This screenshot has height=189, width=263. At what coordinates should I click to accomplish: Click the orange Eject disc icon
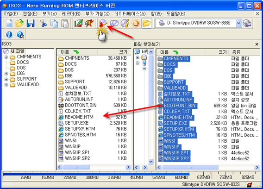tap(136, 23)
